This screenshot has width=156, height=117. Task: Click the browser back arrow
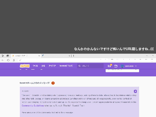click(x=3, y=60)
